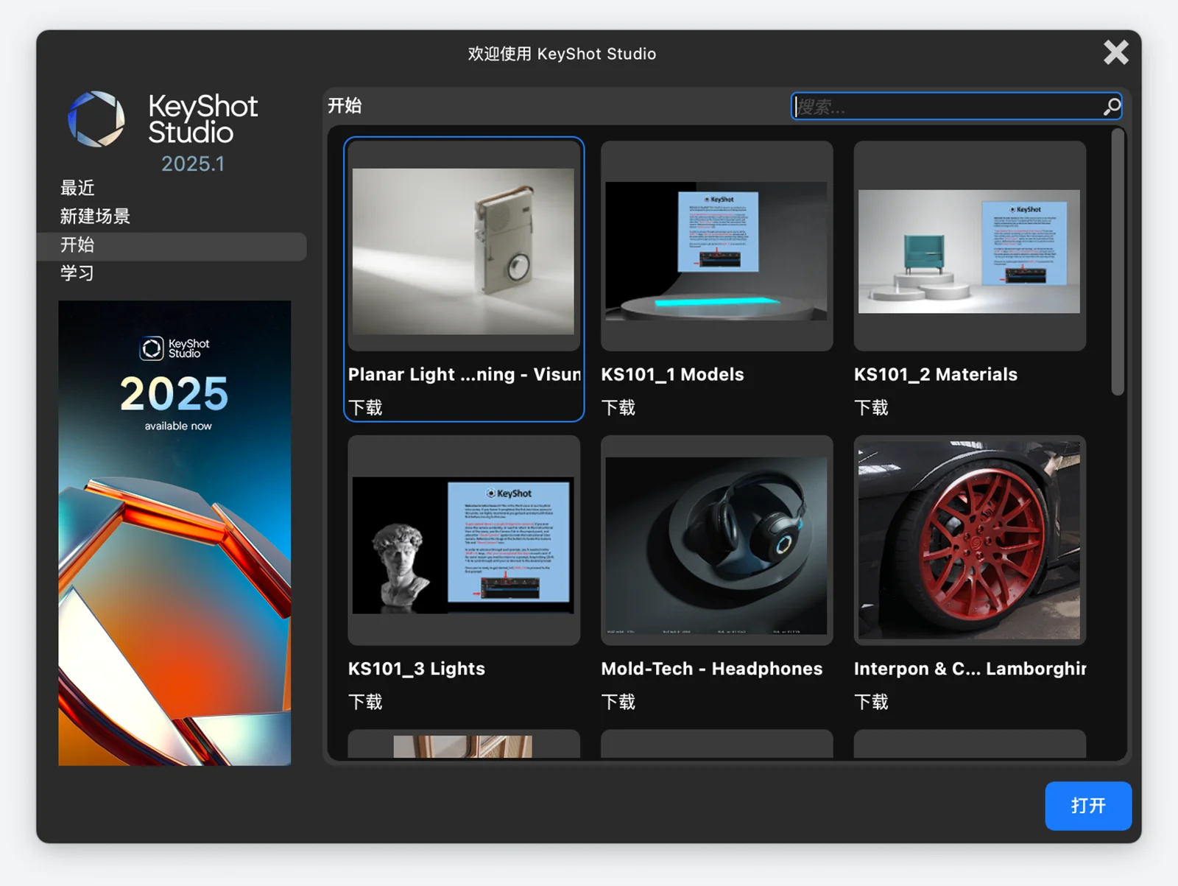The image size is (1178, 886).
Task: Download the KS101_1 Models scene
Action: coord(618,408)
